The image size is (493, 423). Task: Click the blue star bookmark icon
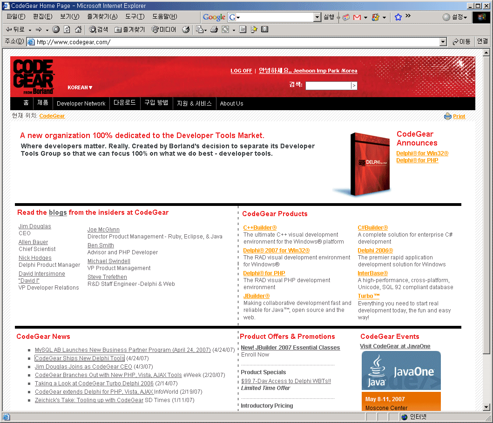398,17
